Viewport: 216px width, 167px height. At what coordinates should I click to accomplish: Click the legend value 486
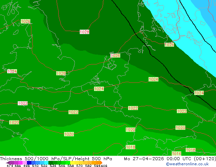pos(18,166)
